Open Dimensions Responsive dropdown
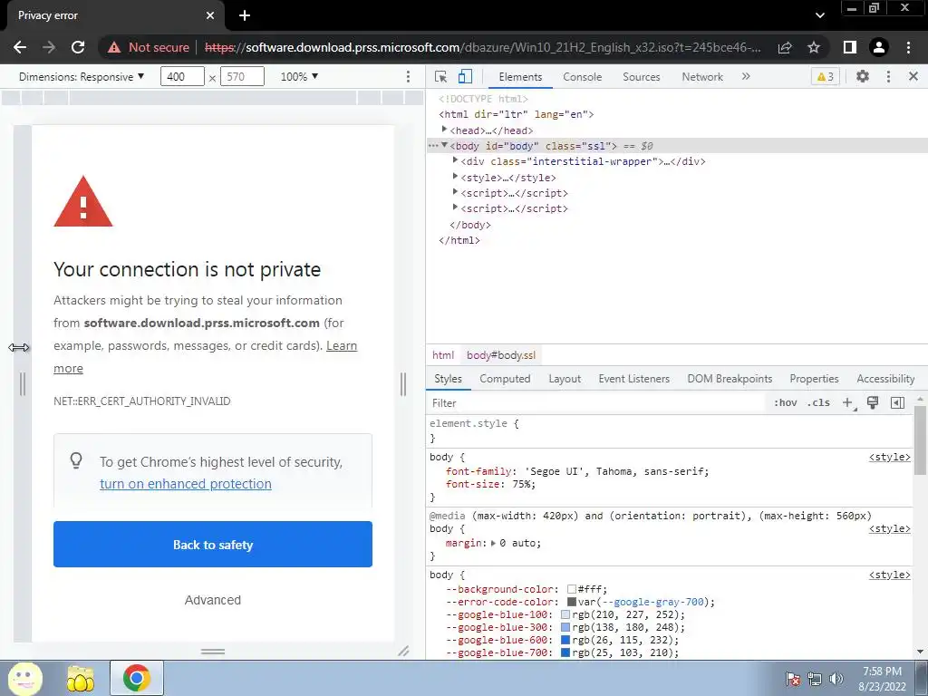The width and height of the screenshot is (928, 696). [x=82, y=77]
